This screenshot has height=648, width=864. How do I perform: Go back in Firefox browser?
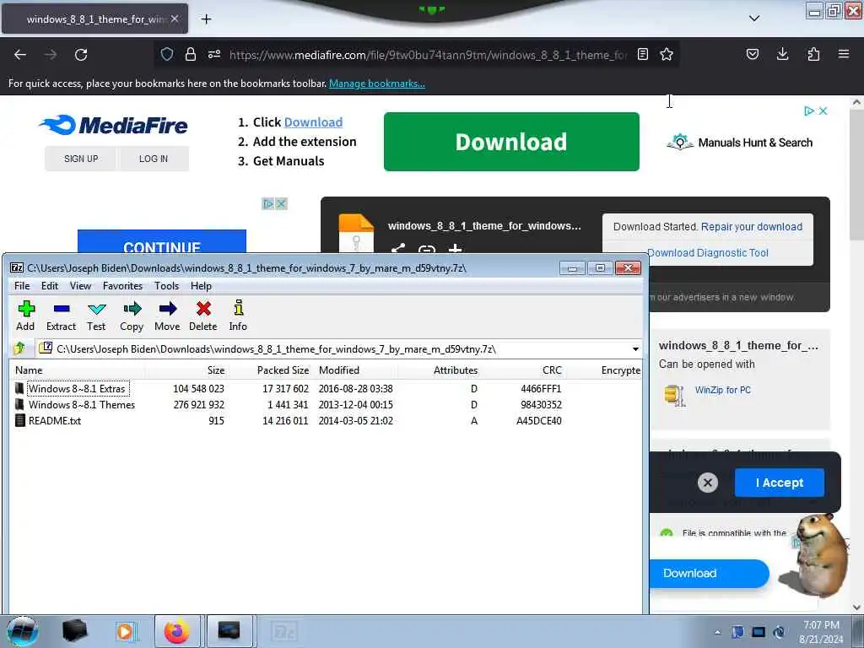(x=20, y=55)
